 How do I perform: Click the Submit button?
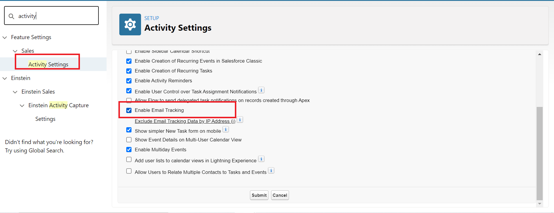tap(259, 195)
